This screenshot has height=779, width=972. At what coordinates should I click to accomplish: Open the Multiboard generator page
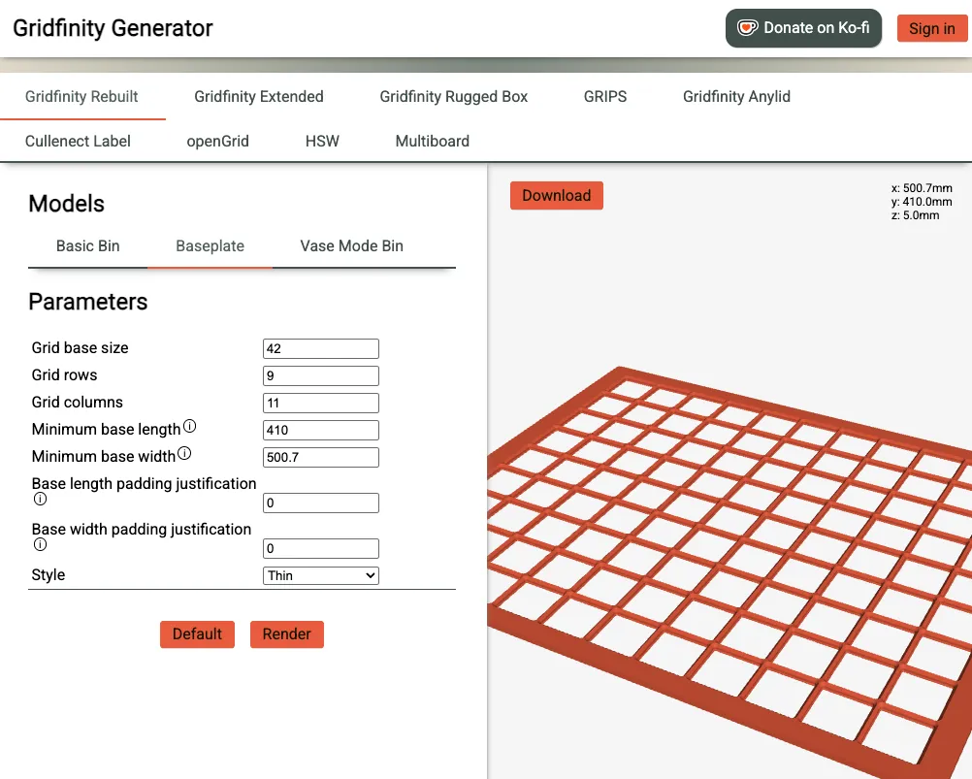[x=432, y=141]
